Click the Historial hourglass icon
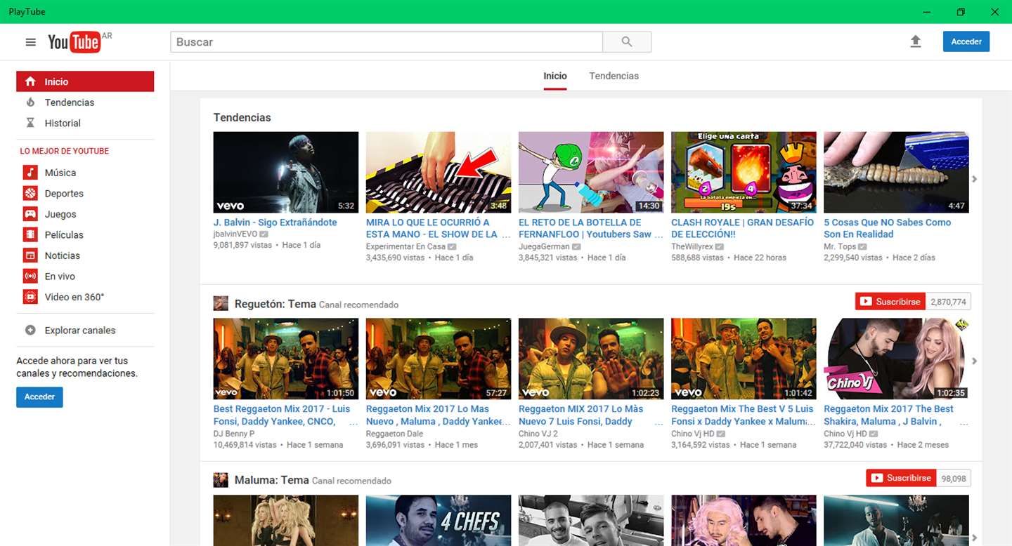This screenshot has width=1012, height=546. coord(30,123)
